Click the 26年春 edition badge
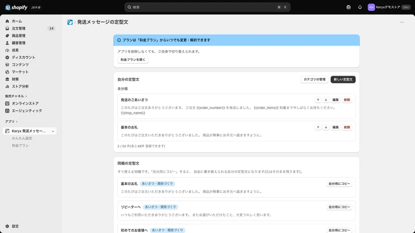Image resolution: width=415 pixels, height=233 pixels. click(x=36, y=7)
